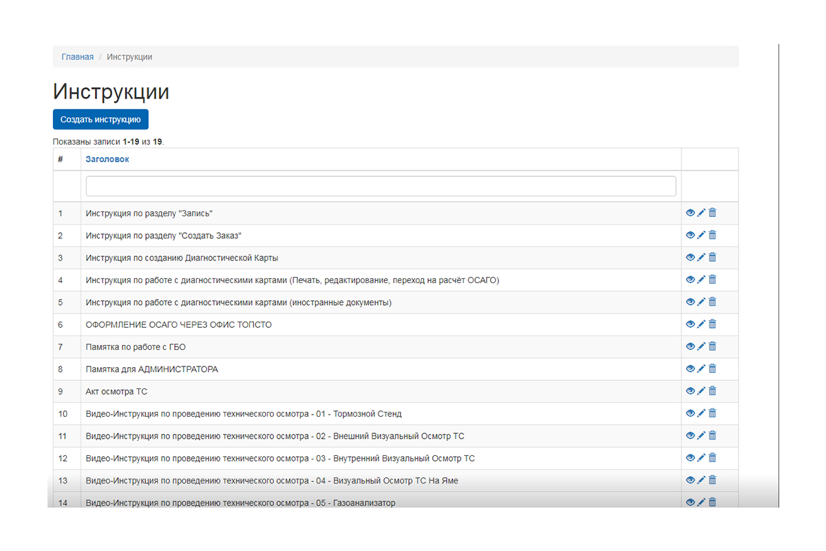Delete '02 - Внешний Визуальный Осмотр ТС' trash icon

(712, 435)
